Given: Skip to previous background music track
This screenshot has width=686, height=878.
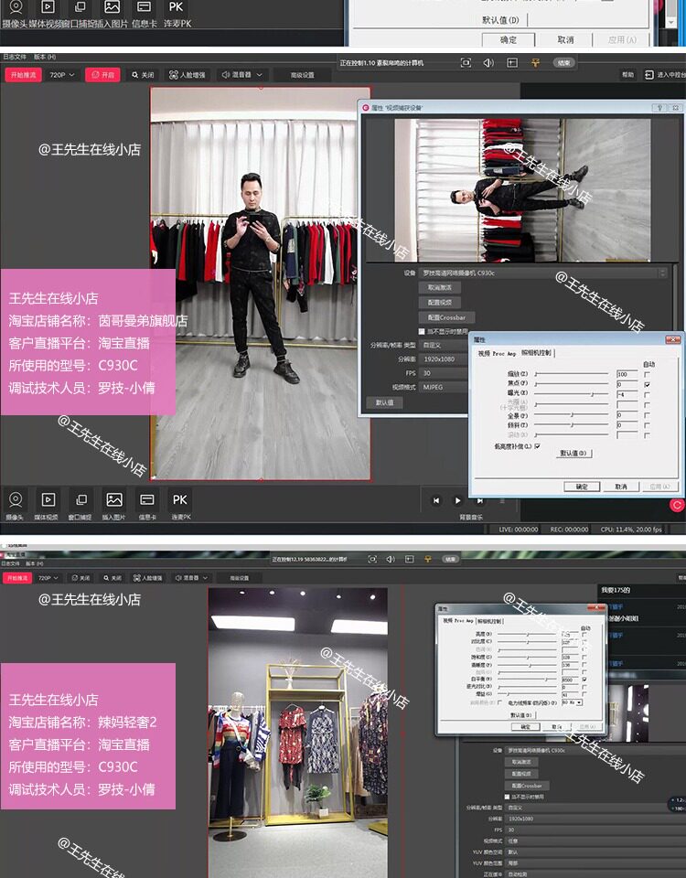Looking at the screenshot, I should click(x=435, y=500).
